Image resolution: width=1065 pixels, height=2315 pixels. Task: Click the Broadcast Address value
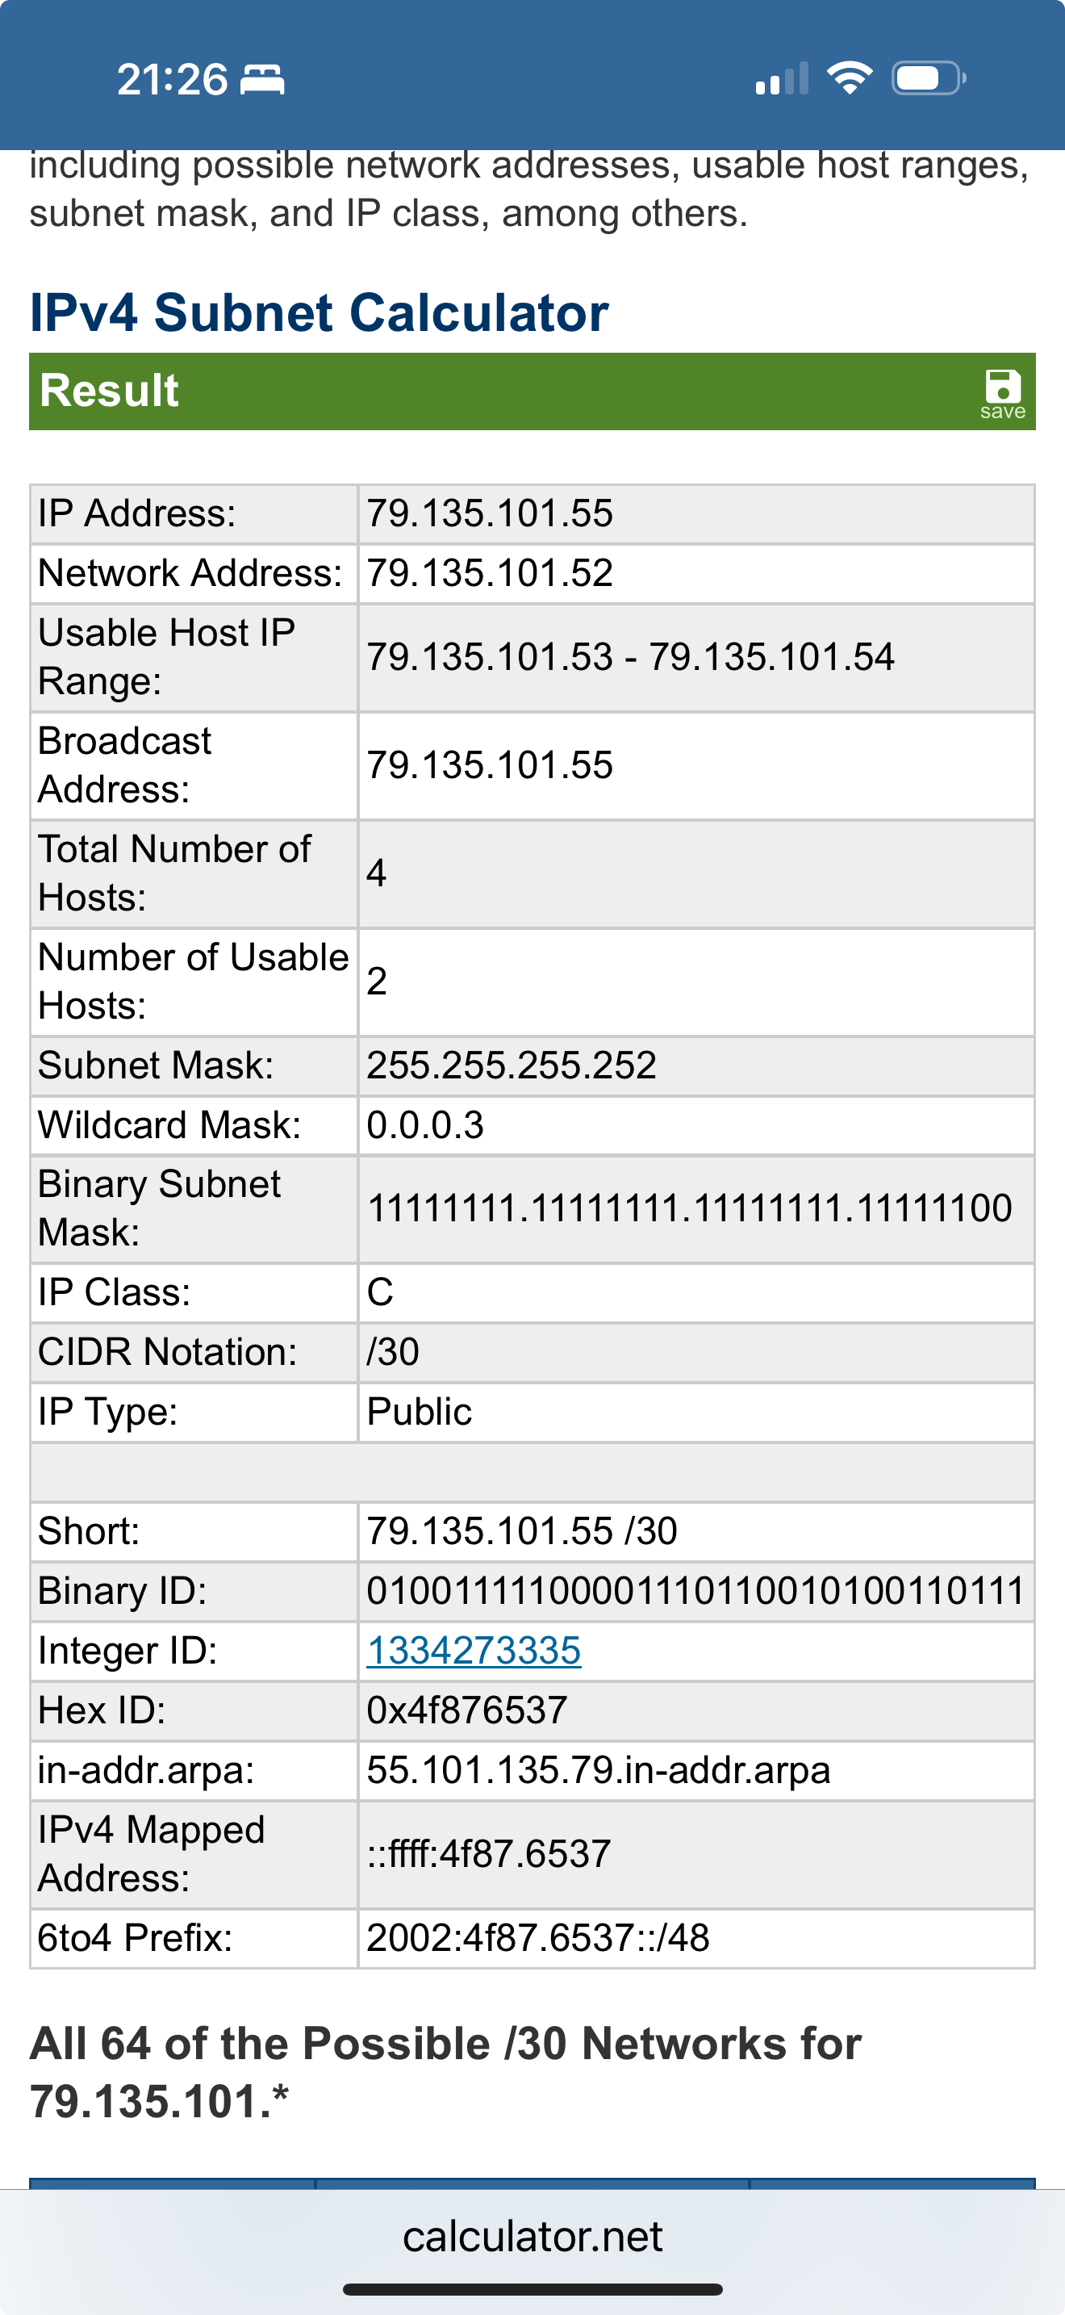(x=490, y=766)
